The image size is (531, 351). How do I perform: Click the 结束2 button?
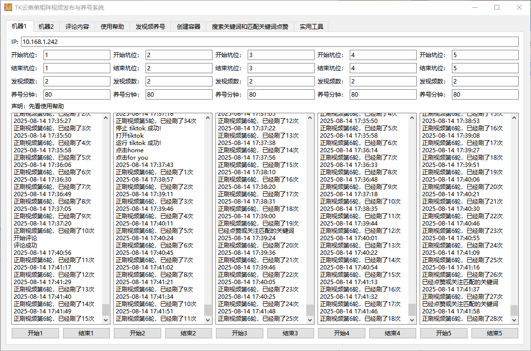point(188,333)
